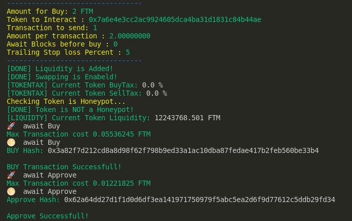The width and height of the screenshot is (352, 221).
Task: Click the moon emoji beside second await Approve
Action: coord(11,191)
